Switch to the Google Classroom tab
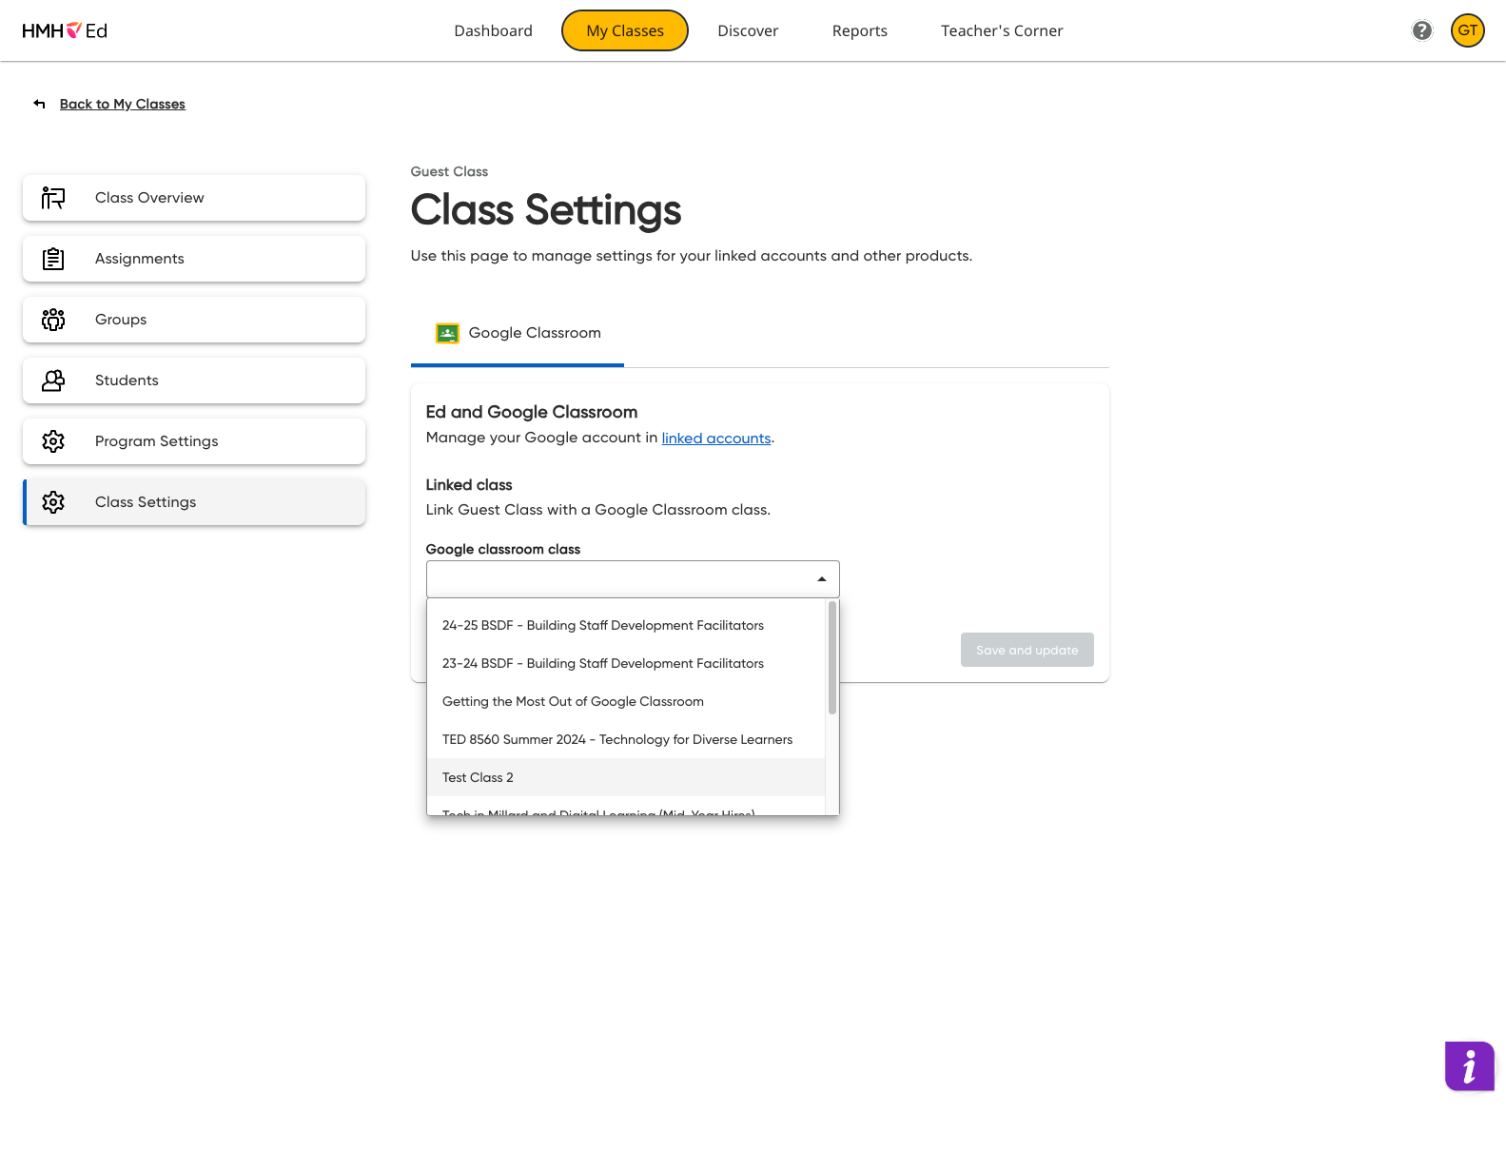The image size is (1506, 1151). pyautogui.click(x=518, y=333)
